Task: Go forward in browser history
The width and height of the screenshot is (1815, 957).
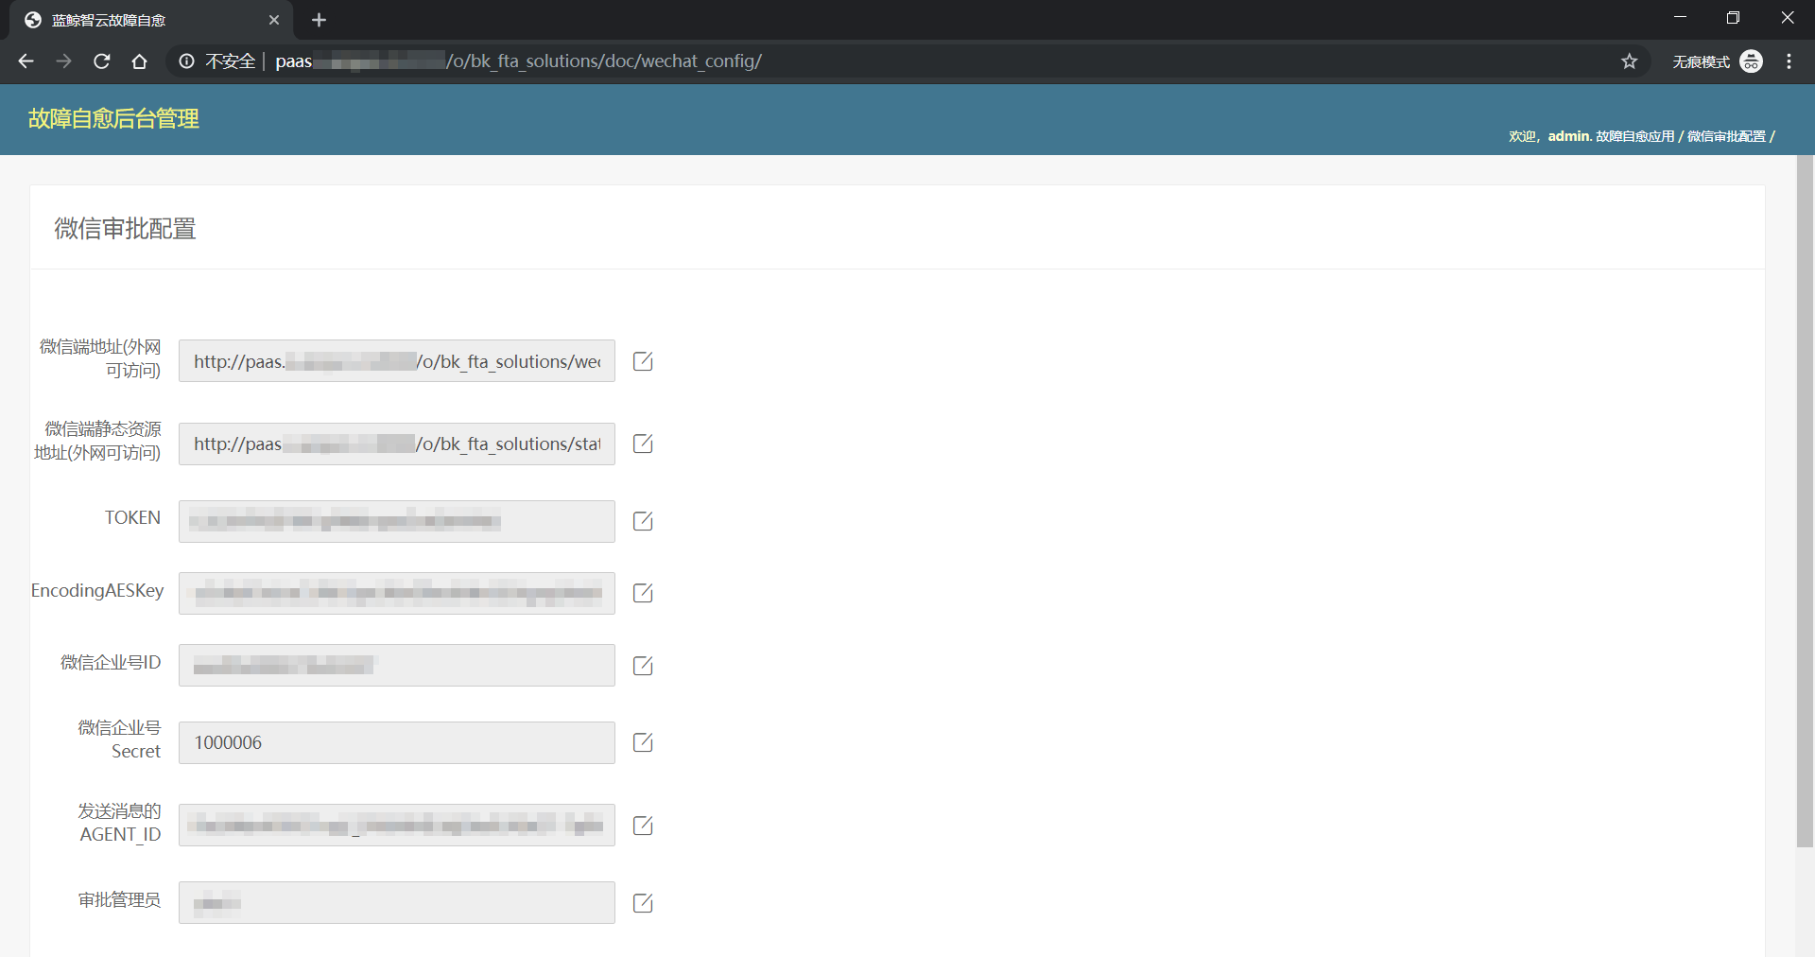Action: [x=63, y=61]
